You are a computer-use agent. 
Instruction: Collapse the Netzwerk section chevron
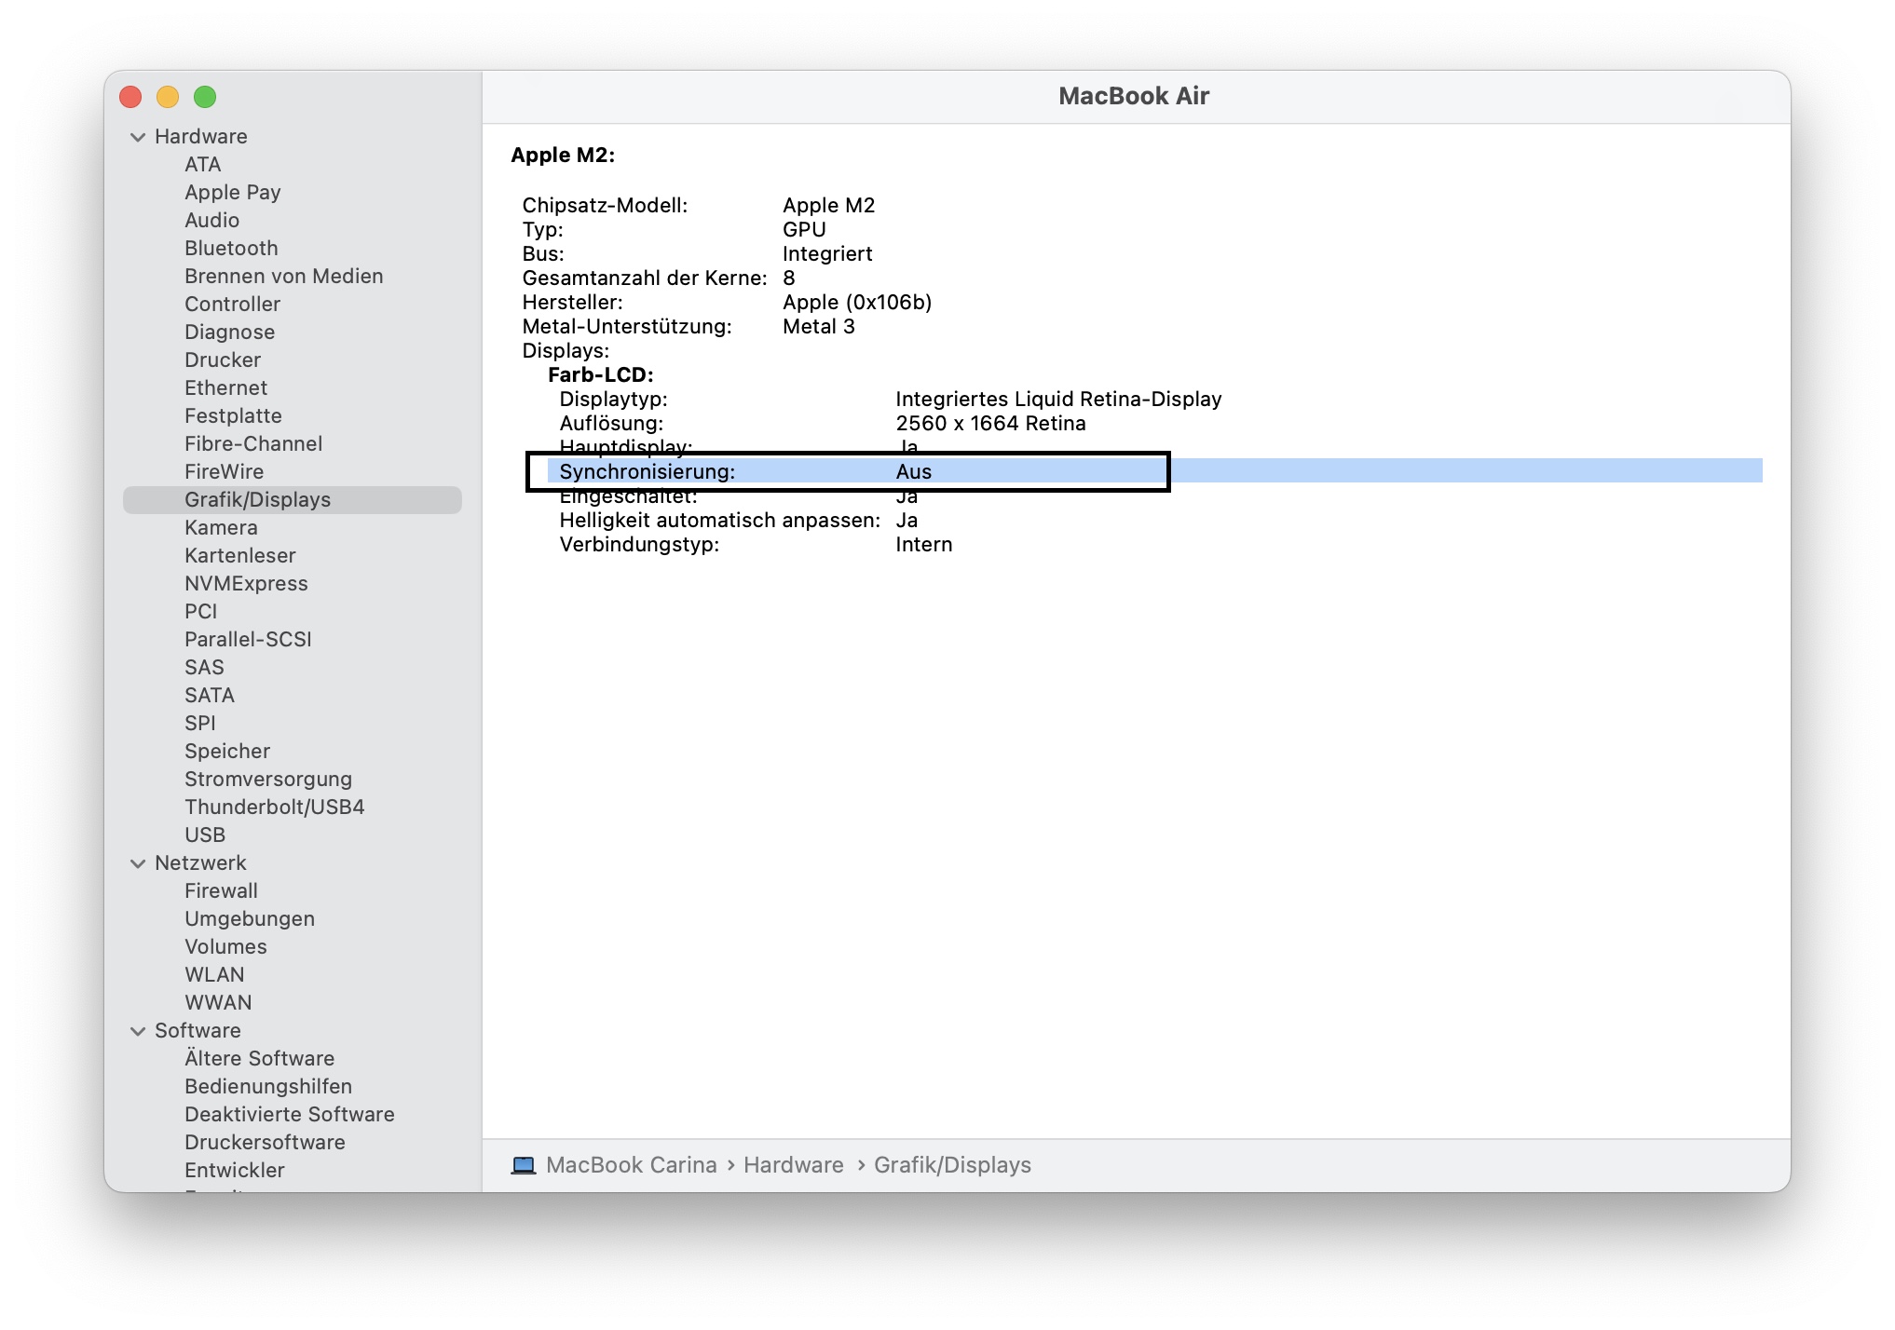click(138, 863)
